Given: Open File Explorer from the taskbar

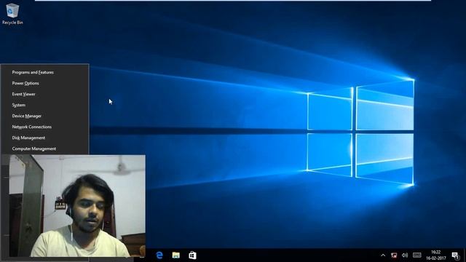Looking at the screenshot, I should 176,255.
